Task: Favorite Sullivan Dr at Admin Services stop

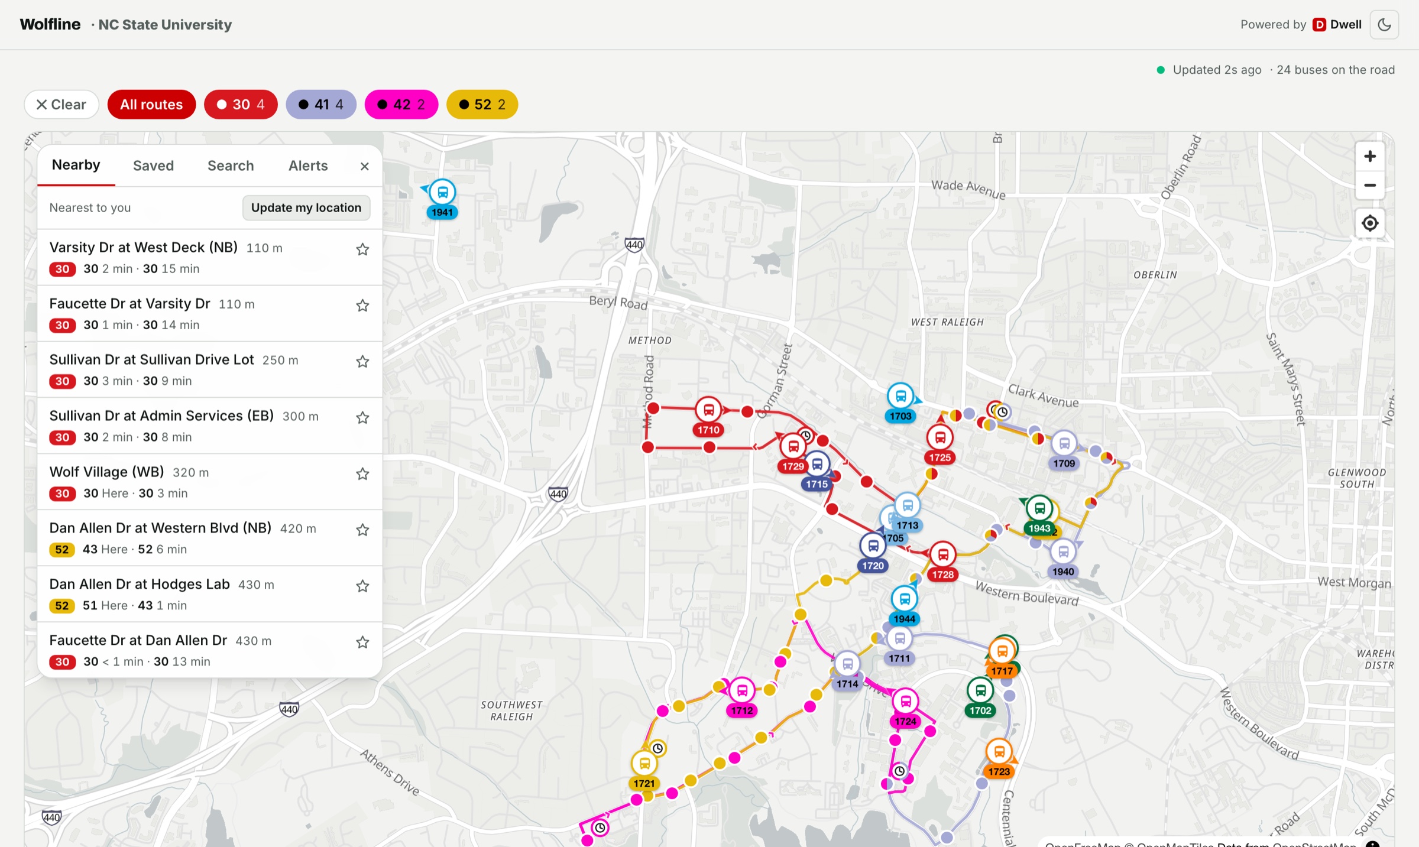Action: pos(362,418)
